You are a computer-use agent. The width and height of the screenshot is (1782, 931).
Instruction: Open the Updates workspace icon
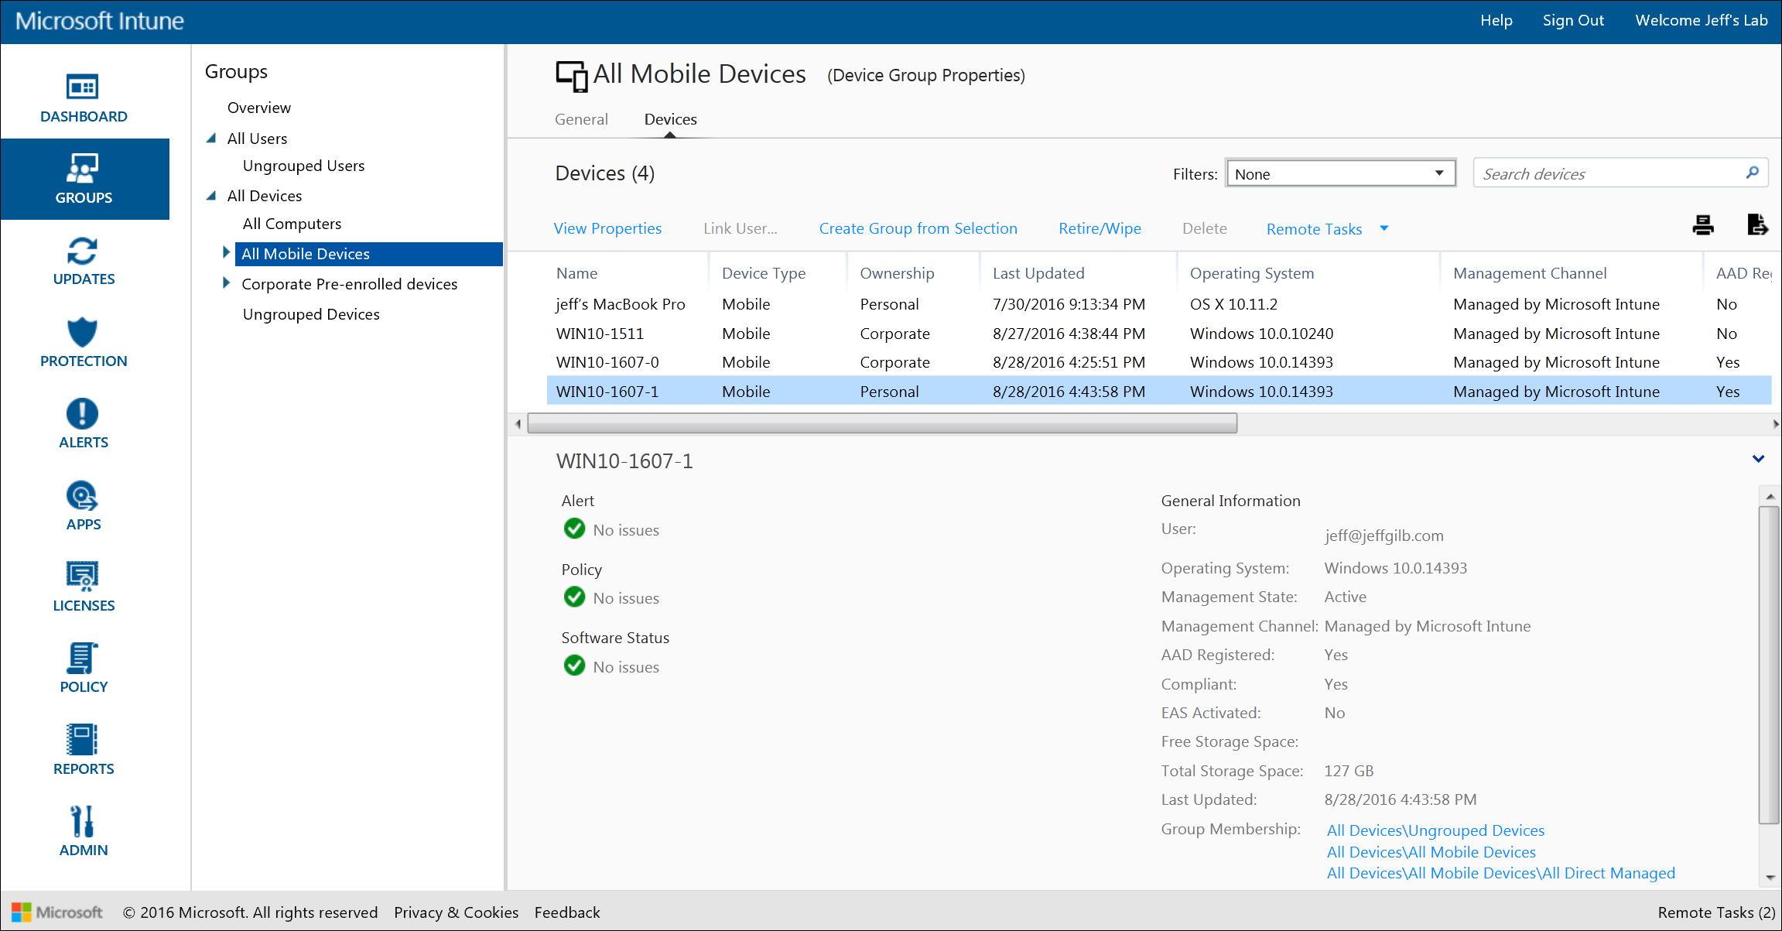83,251
